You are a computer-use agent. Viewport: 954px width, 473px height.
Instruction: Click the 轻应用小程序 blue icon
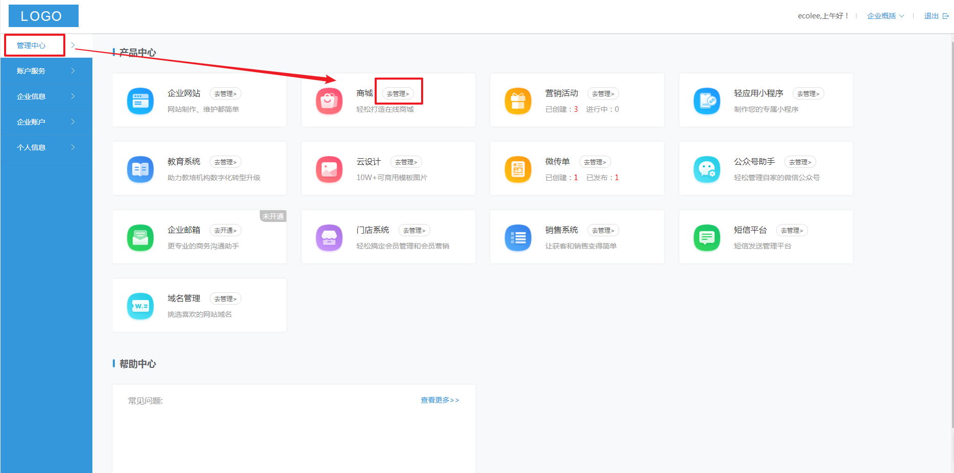pyautogui.click(x=707, y=101)
